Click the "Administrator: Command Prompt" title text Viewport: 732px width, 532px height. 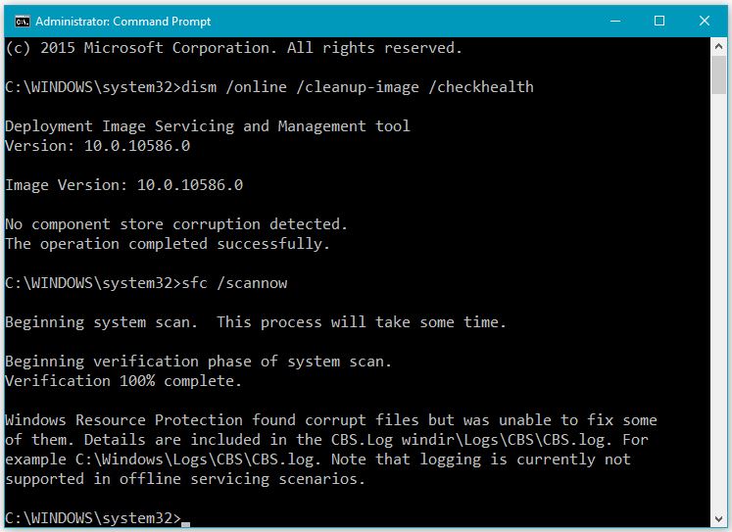[122, 22]
